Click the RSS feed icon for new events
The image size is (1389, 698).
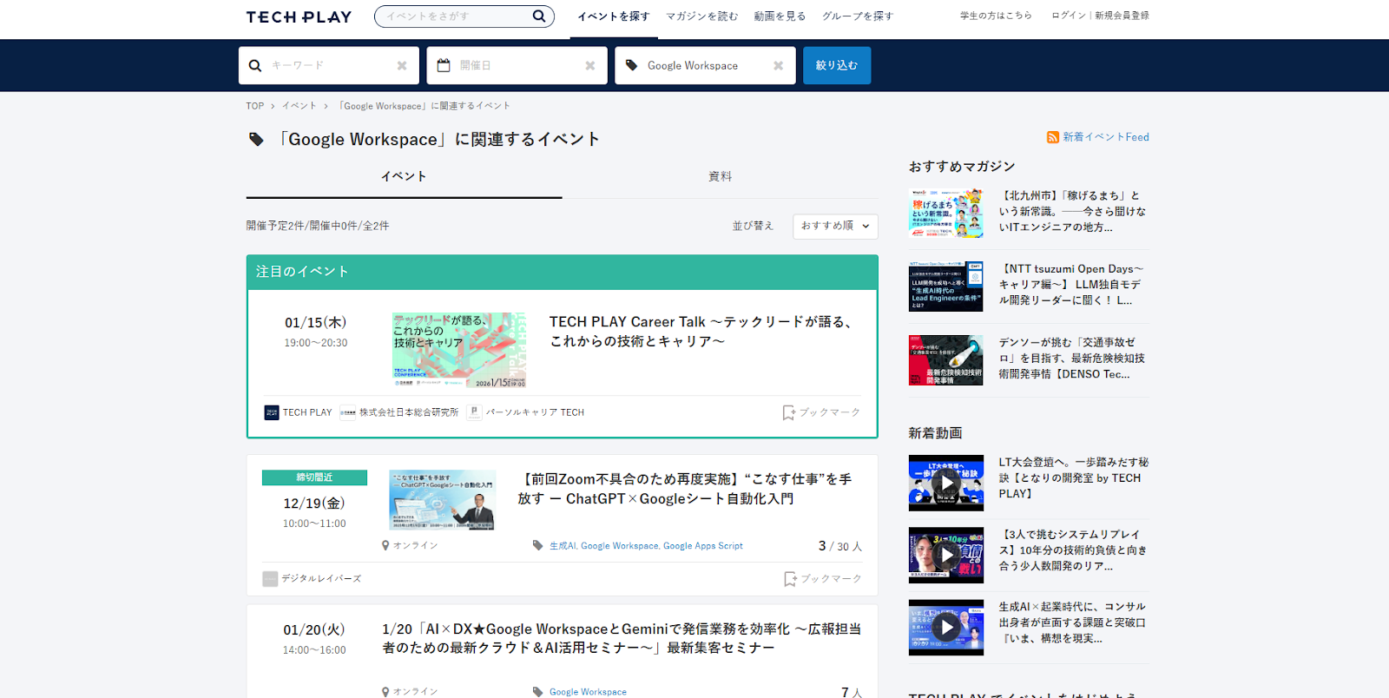point(1052,137)
